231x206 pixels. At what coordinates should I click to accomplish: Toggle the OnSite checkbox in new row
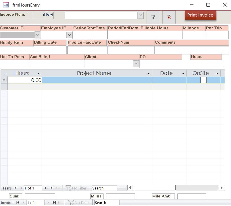(x=203, y=80)
